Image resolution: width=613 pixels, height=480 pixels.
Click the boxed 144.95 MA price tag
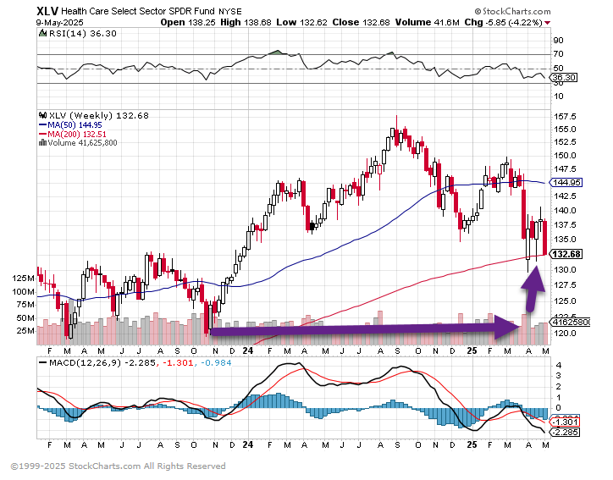566,183
